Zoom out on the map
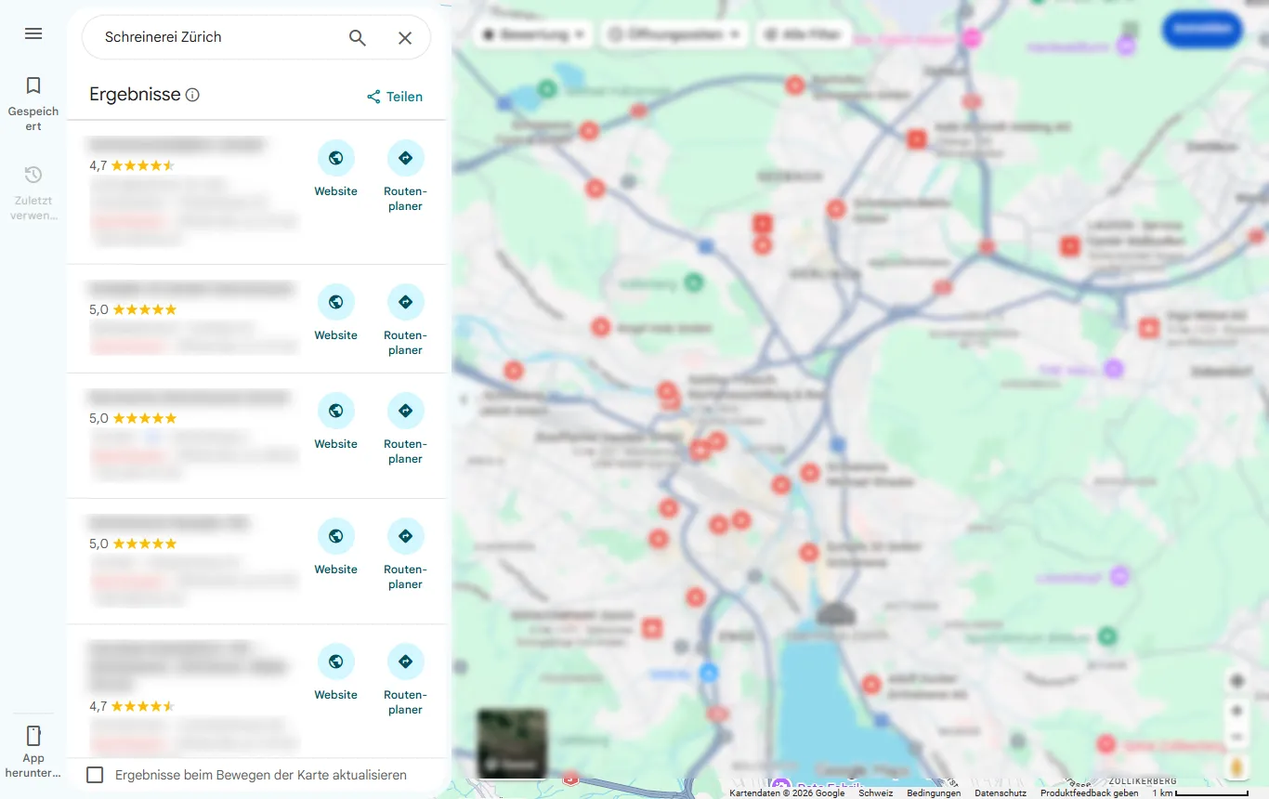Screen dimensions: 1269x799 pos(1236,737)
